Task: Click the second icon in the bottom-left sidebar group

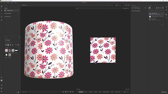Action: [2, 80]
